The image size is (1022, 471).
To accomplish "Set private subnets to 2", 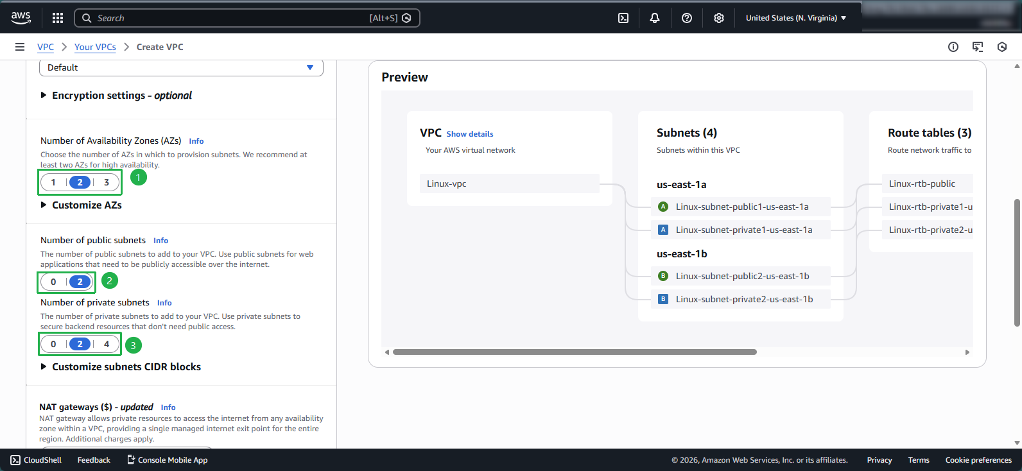I will click(80, 344).
